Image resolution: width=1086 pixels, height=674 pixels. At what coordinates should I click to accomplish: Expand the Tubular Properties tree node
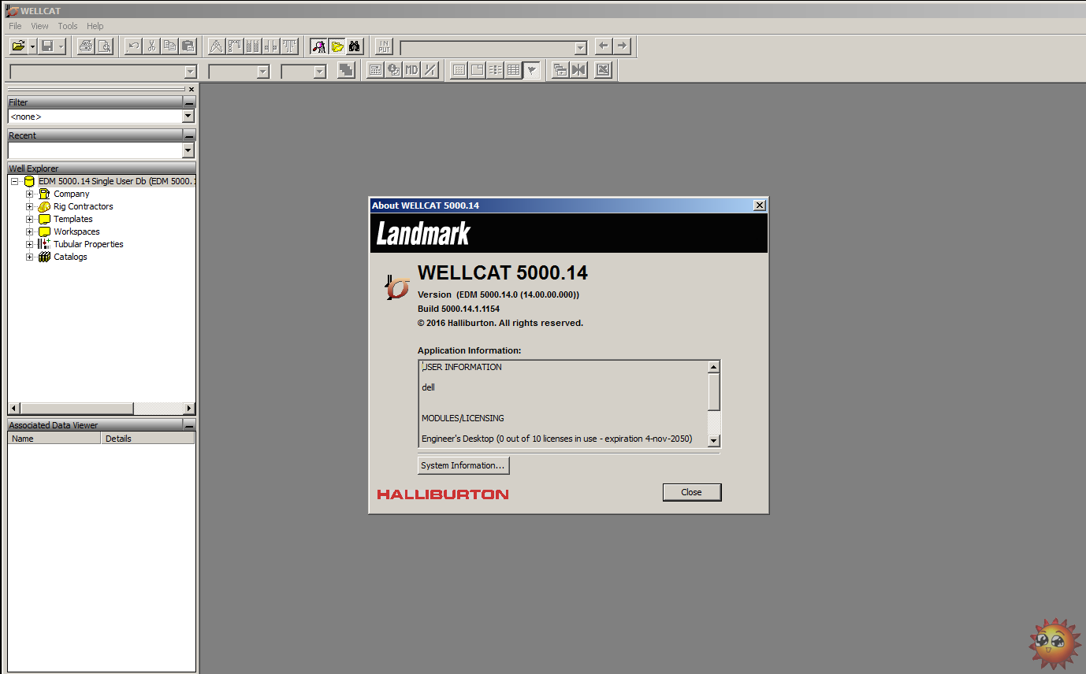pos(29,244)
